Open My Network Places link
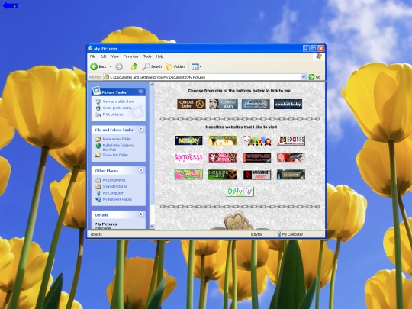Screen dimensions: 412x309 [x=117, y=199]
